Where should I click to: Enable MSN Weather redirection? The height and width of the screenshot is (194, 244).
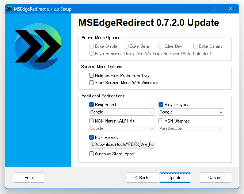pyautogui.click(x=161, y=121)
